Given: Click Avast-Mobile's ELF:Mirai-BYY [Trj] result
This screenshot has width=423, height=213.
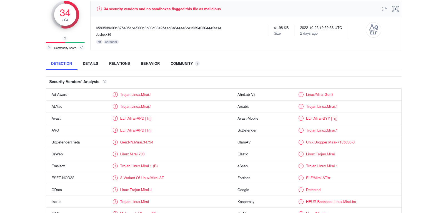Looking at the screenshot, I should point(322,118).
